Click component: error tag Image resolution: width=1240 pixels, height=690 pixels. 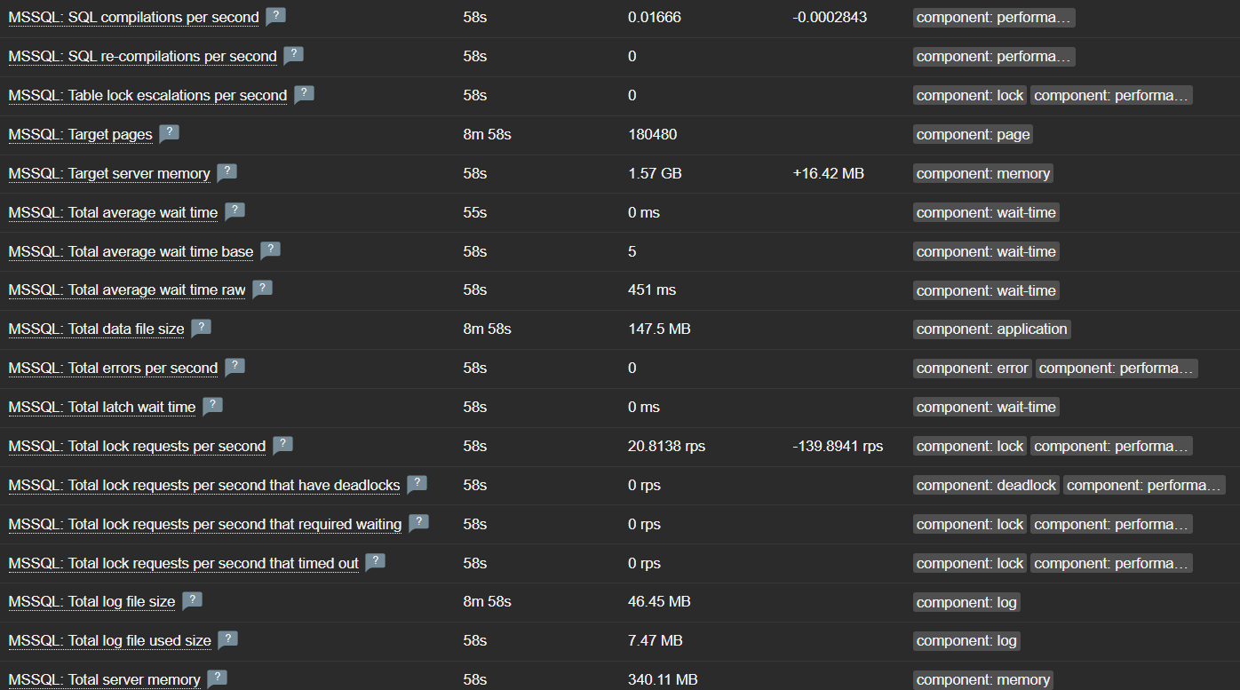point(973,369)
